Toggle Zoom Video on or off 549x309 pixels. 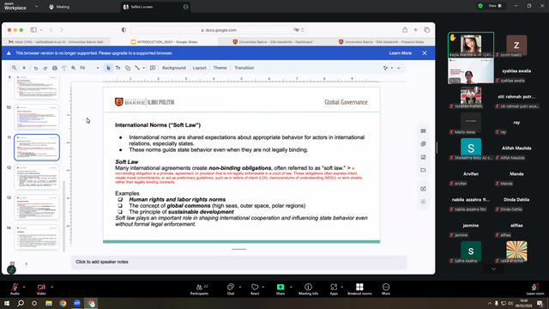pos(41,289)
